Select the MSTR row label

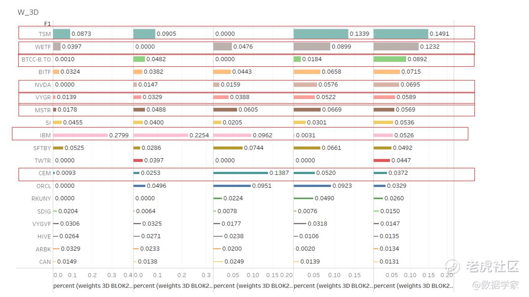pyautogui.click(x=43, y=110)
